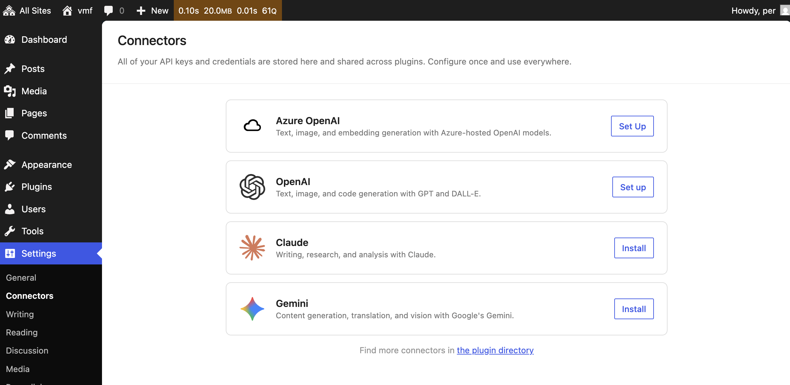Click the OpenAI logo icon
Image resolution: width=790 pixels, height=385 pixels.
click(252, 187)
